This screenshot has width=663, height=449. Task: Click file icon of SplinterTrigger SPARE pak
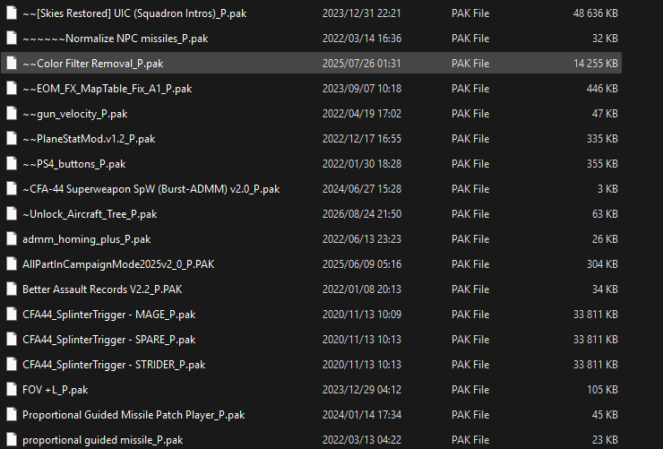coord(12,339)
